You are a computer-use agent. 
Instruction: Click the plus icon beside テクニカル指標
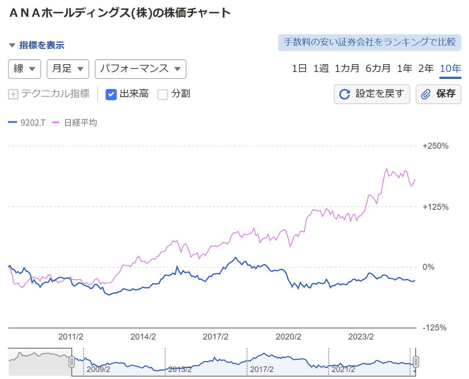(12, 94)
